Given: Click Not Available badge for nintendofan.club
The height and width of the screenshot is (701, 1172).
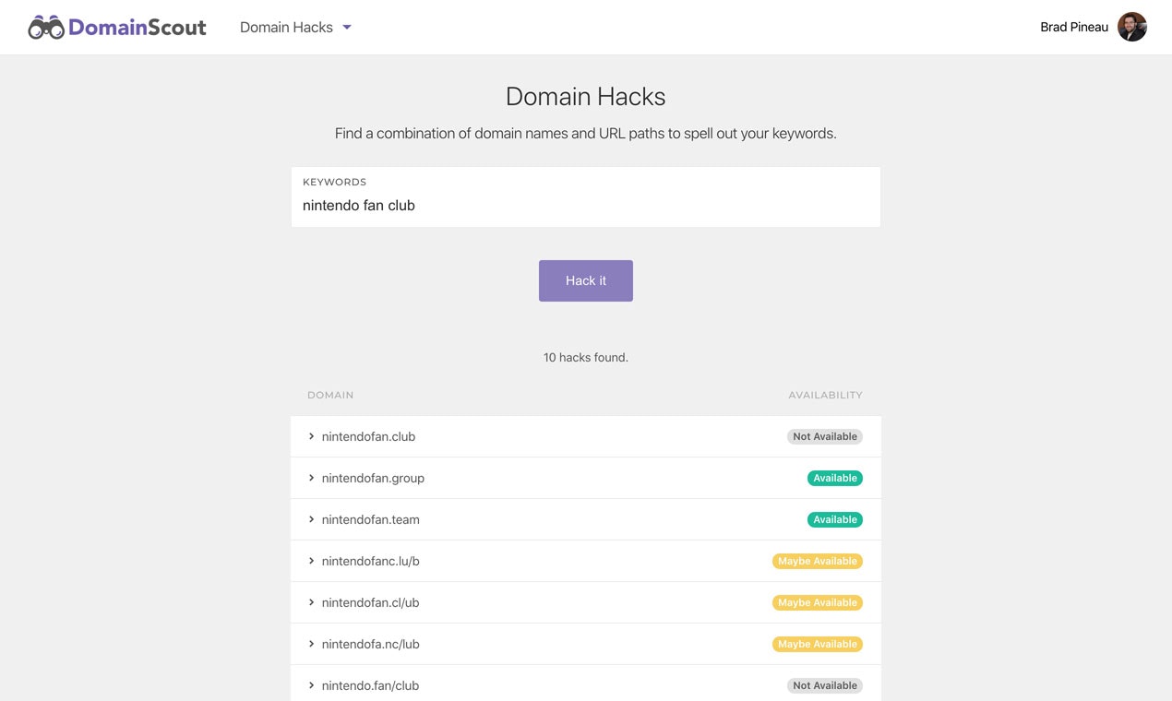Looking at the screenshot, I should click(825, 436).
